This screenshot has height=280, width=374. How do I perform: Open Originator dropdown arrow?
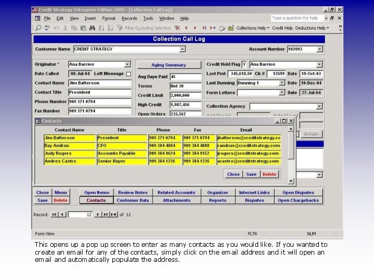click(x=127, y=64)
